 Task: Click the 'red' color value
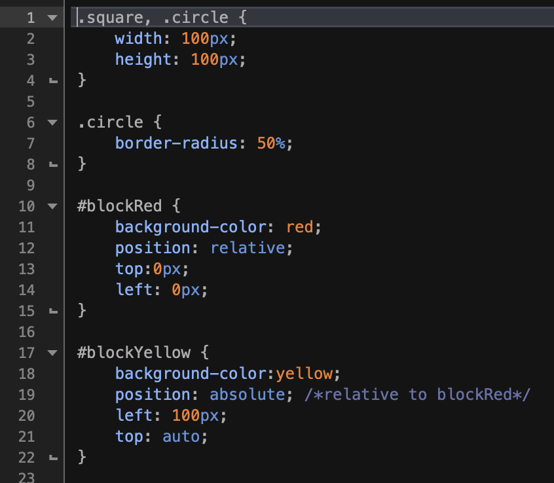tap(301, 227)
